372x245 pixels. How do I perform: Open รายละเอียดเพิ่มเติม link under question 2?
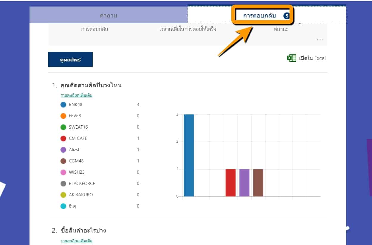[77, 241]
